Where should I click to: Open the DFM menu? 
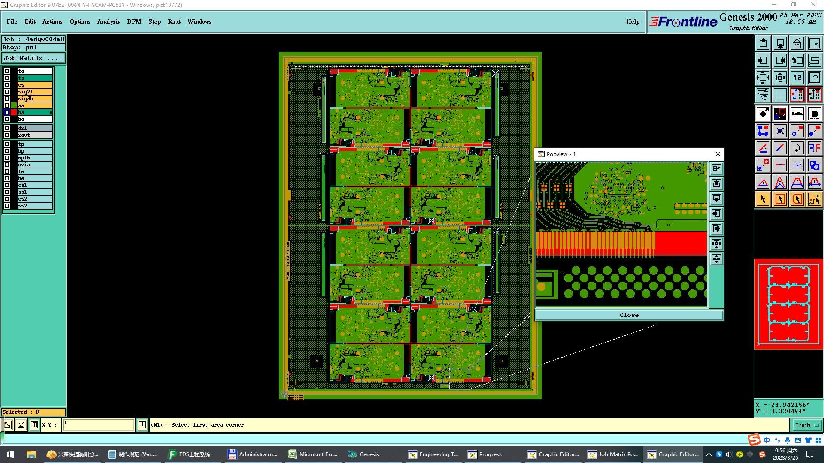pos(134,21)
